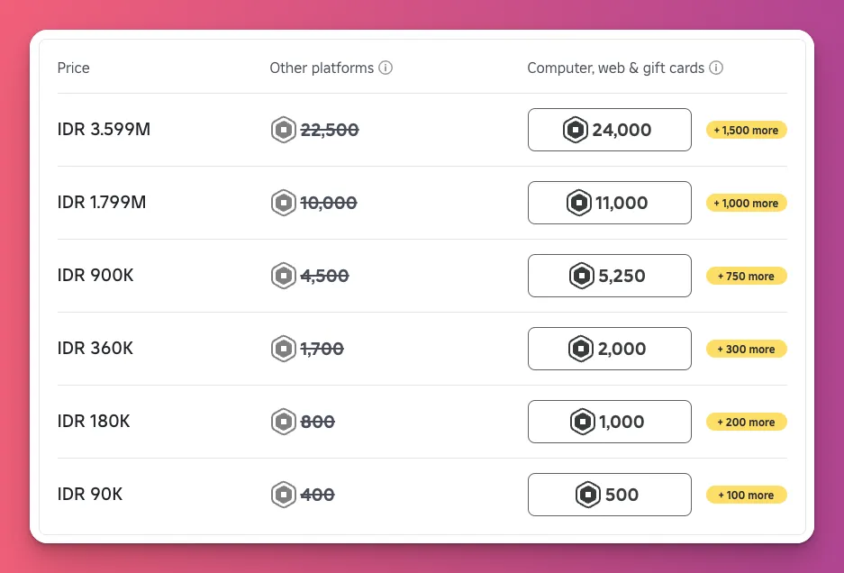Click info icon beside Other platforms

(x=386, y=68)
